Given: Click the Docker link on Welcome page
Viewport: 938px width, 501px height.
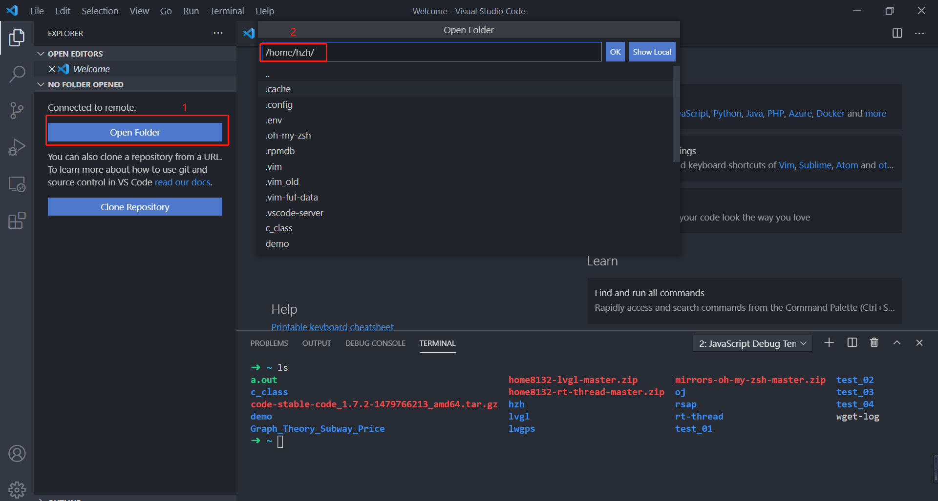Looking at the screenshot, I should point(830,113).
